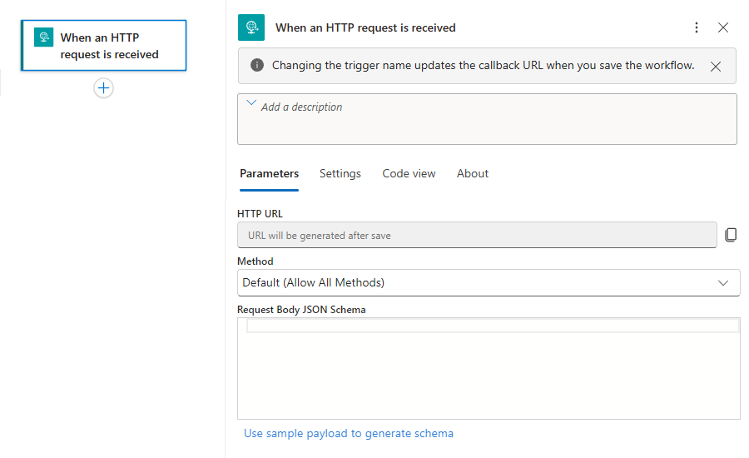The height and width of the screenshot is (458, 749).
Task: Open the three-dot more options menu
Action: 697,27
